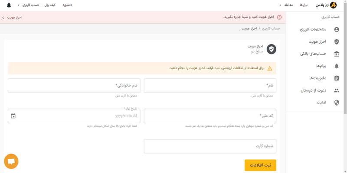Click the ارز پلاس logo
Screen dimensions: 347x173
pyautogui.click(x=326, y=5)
